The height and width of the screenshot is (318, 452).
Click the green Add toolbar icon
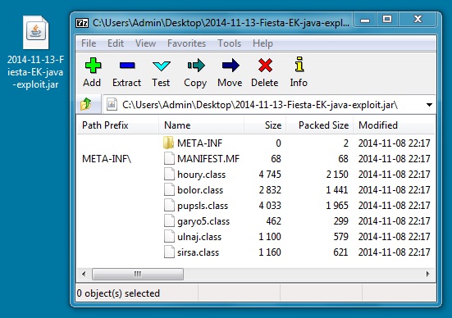93,66
